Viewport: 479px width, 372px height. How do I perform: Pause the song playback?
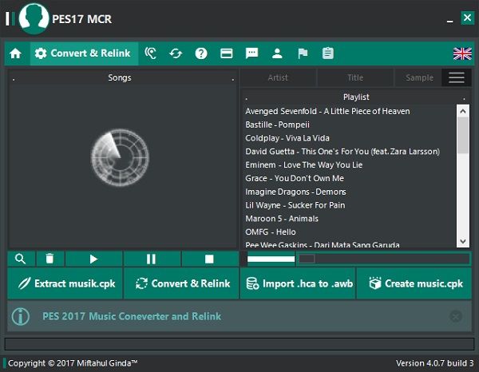[151, 259]
